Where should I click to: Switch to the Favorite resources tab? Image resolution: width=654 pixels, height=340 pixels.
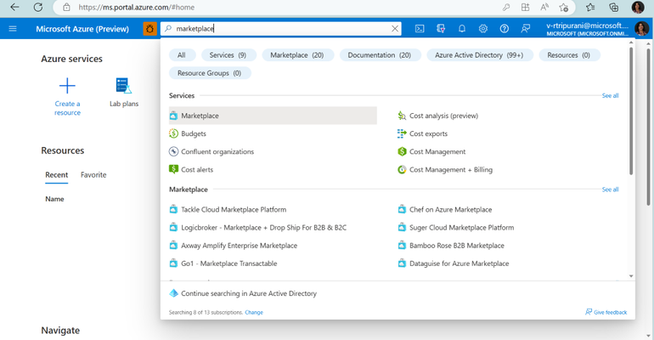(93, 175)
